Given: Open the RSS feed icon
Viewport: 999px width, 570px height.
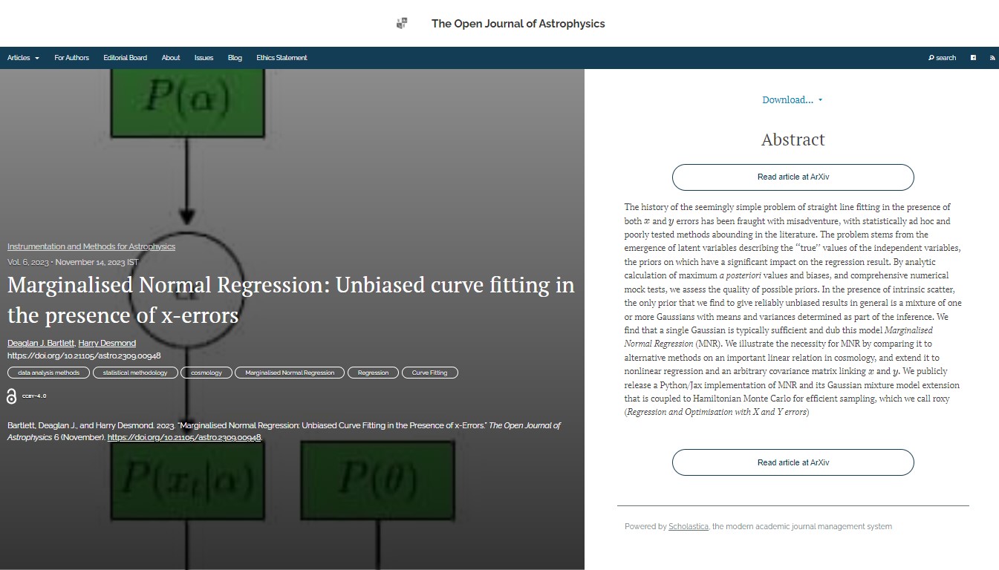Looking at the screenshot, I should pyautogui.click(x=992, y=58).
